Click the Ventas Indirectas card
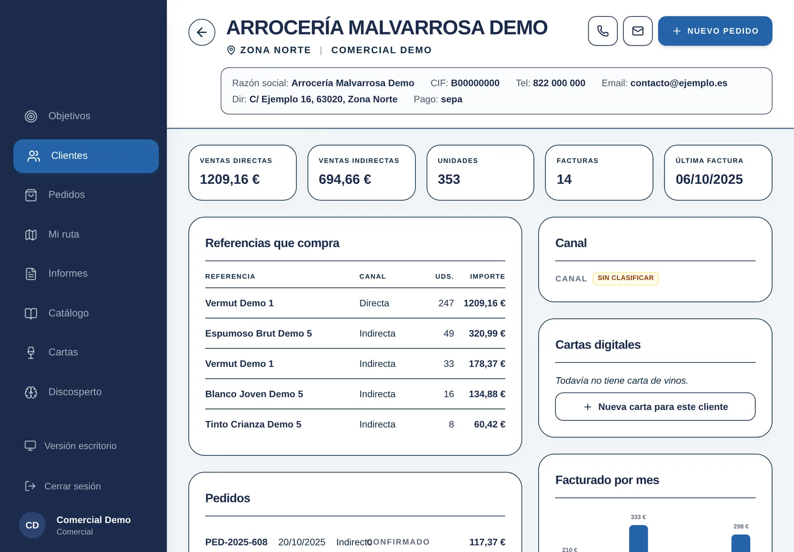This screenshot has width=794, height=552. click(x=361, y=173)
